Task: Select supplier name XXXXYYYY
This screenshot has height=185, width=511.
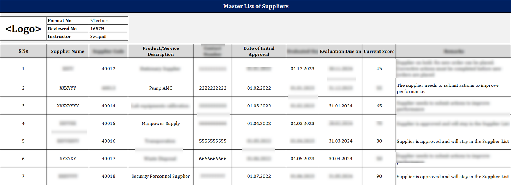Action: click(x=68, y=106)
